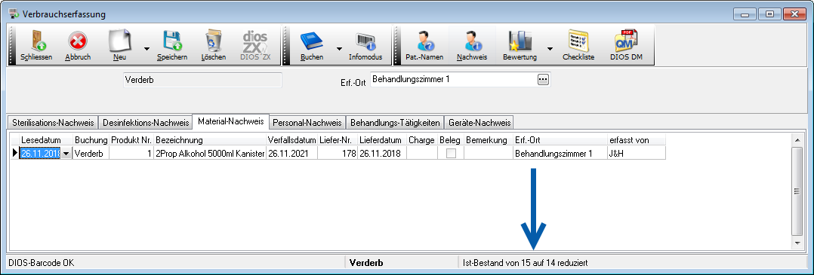Screen dimensions: 814x275
Task: Toggle the Beleg checkbox in the row
Action: click(451, 153)
